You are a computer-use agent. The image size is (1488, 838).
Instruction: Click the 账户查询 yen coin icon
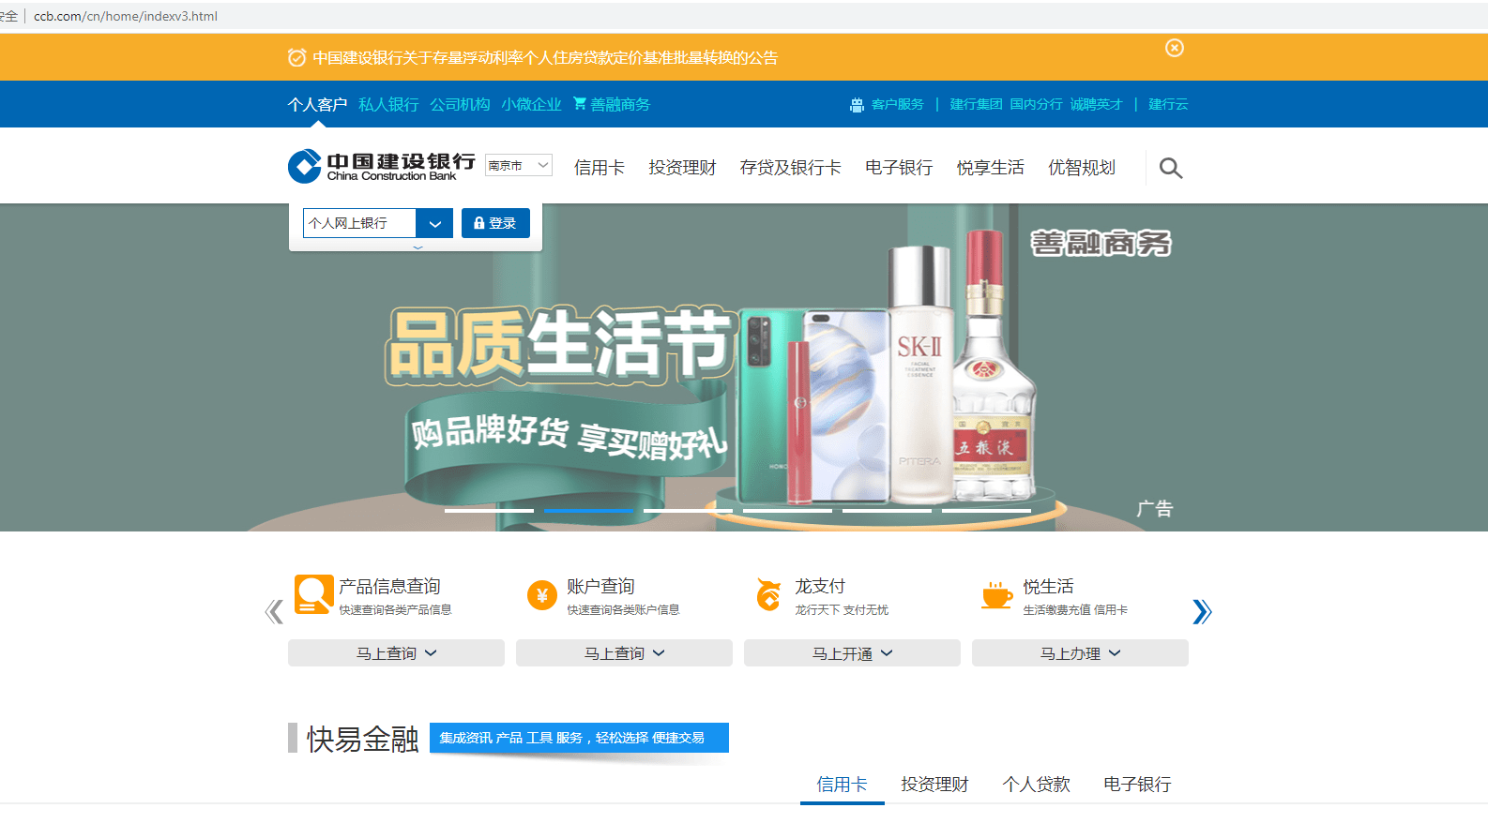click(x=542, y=595)
